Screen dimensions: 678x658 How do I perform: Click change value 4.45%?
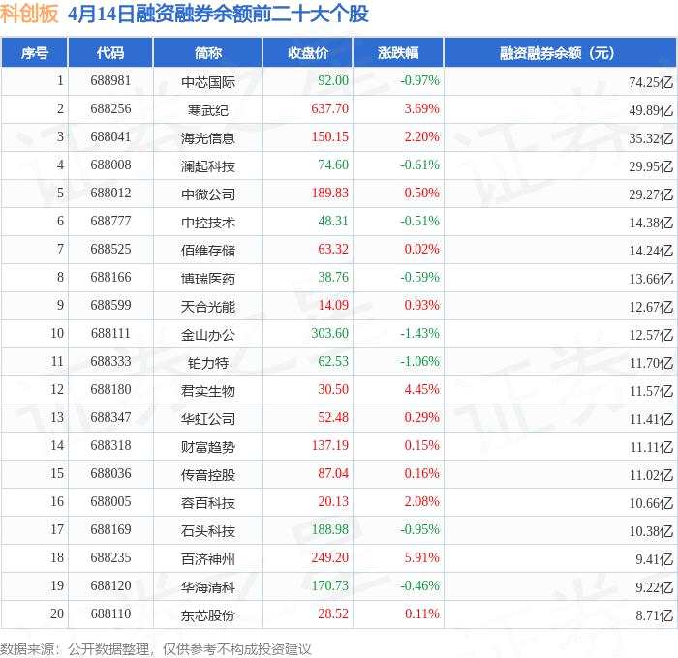point(421,390)
